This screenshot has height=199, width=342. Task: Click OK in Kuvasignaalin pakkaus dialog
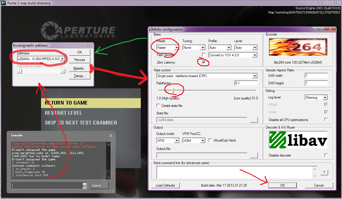80,52
